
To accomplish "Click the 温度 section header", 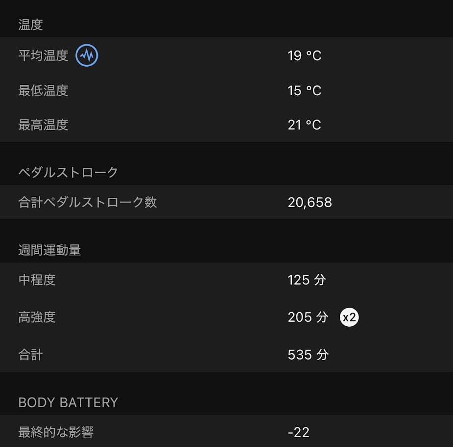I will tap(30, 25).
